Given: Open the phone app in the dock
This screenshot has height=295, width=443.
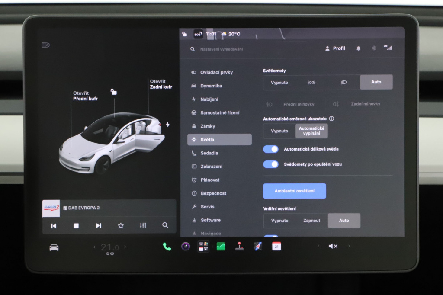Looking at the screenshot, I should (167, 247).
